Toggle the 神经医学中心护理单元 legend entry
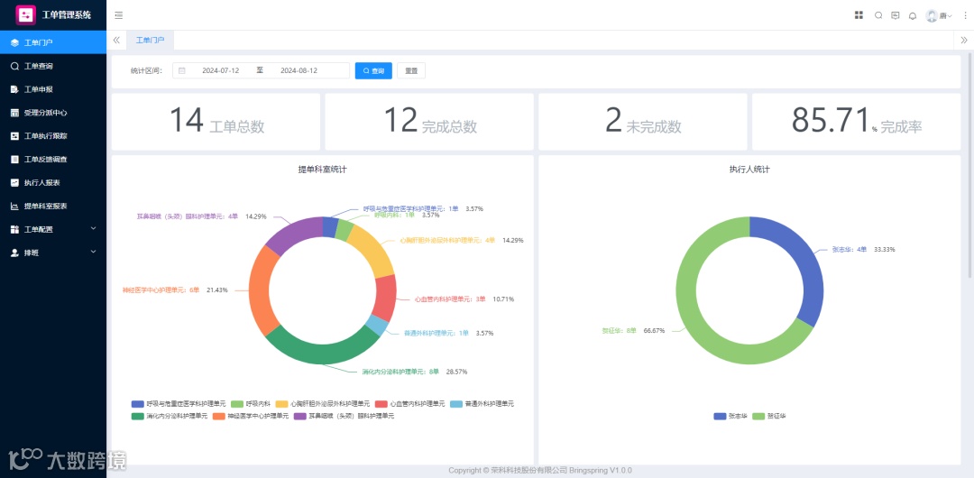 coord(251,416)
